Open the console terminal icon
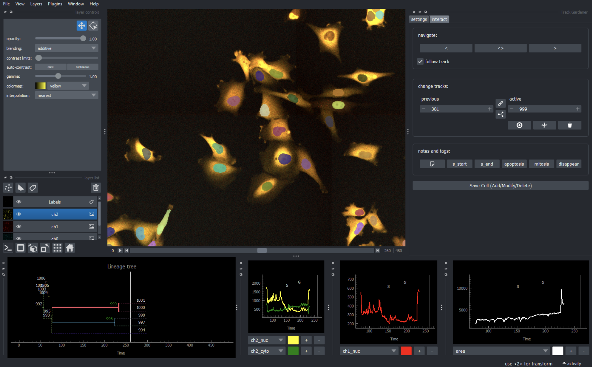 8,248
